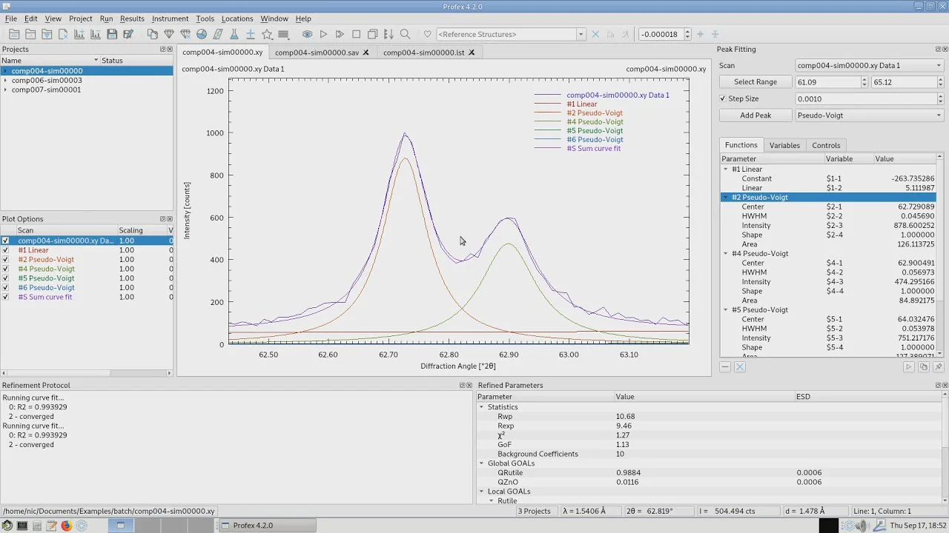Open the Pseudo-Voigt peak type dropdown
Image resolution: width=949 pixels, height=533 pixels.
coord(869,115)
